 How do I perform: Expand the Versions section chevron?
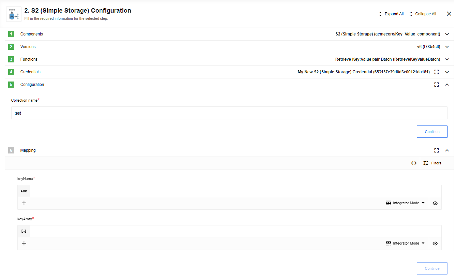tap(447, 47)
